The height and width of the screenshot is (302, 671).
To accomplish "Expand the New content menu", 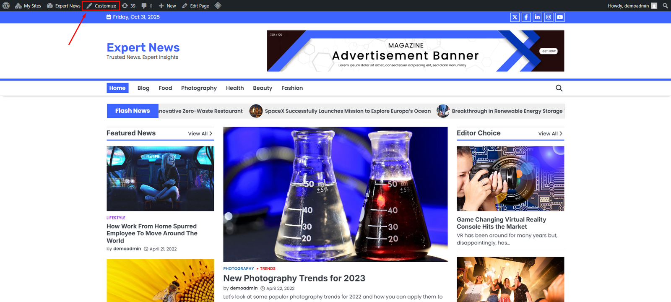I will 167,6.
